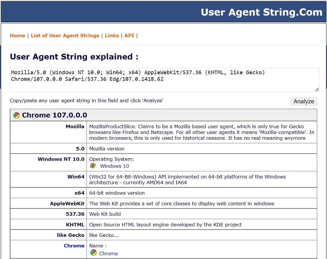327x259 pixels.
Task: Click the 'Operating System:' text
Action: tap(112, 159)
